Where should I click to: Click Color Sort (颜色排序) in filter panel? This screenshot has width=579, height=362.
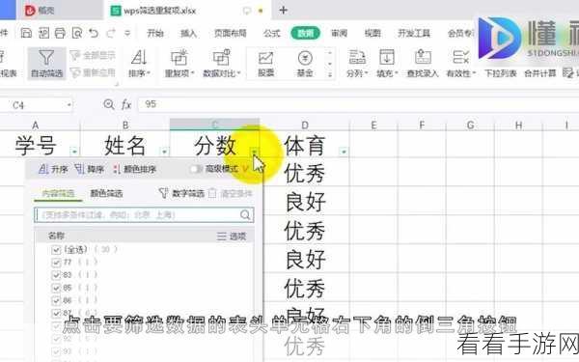click(135, 170)
